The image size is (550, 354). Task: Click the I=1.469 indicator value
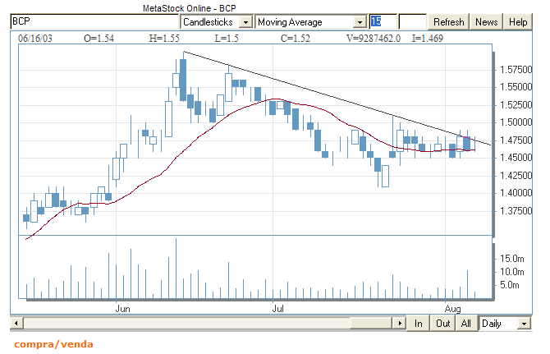click(x=427, y=39)
